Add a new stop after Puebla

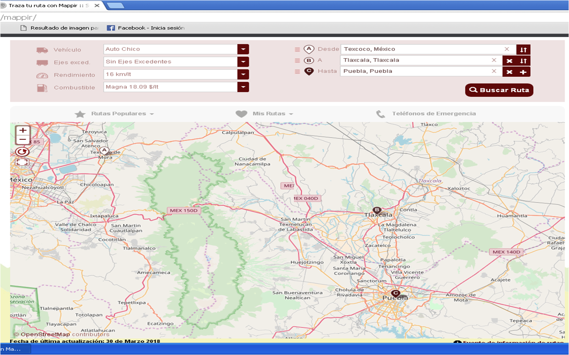point(524,71)
